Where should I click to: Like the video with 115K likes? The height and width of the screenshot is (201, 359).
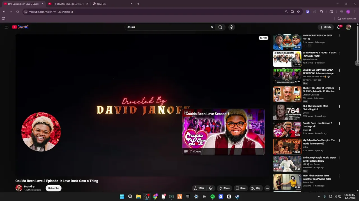tap(199, 188)
